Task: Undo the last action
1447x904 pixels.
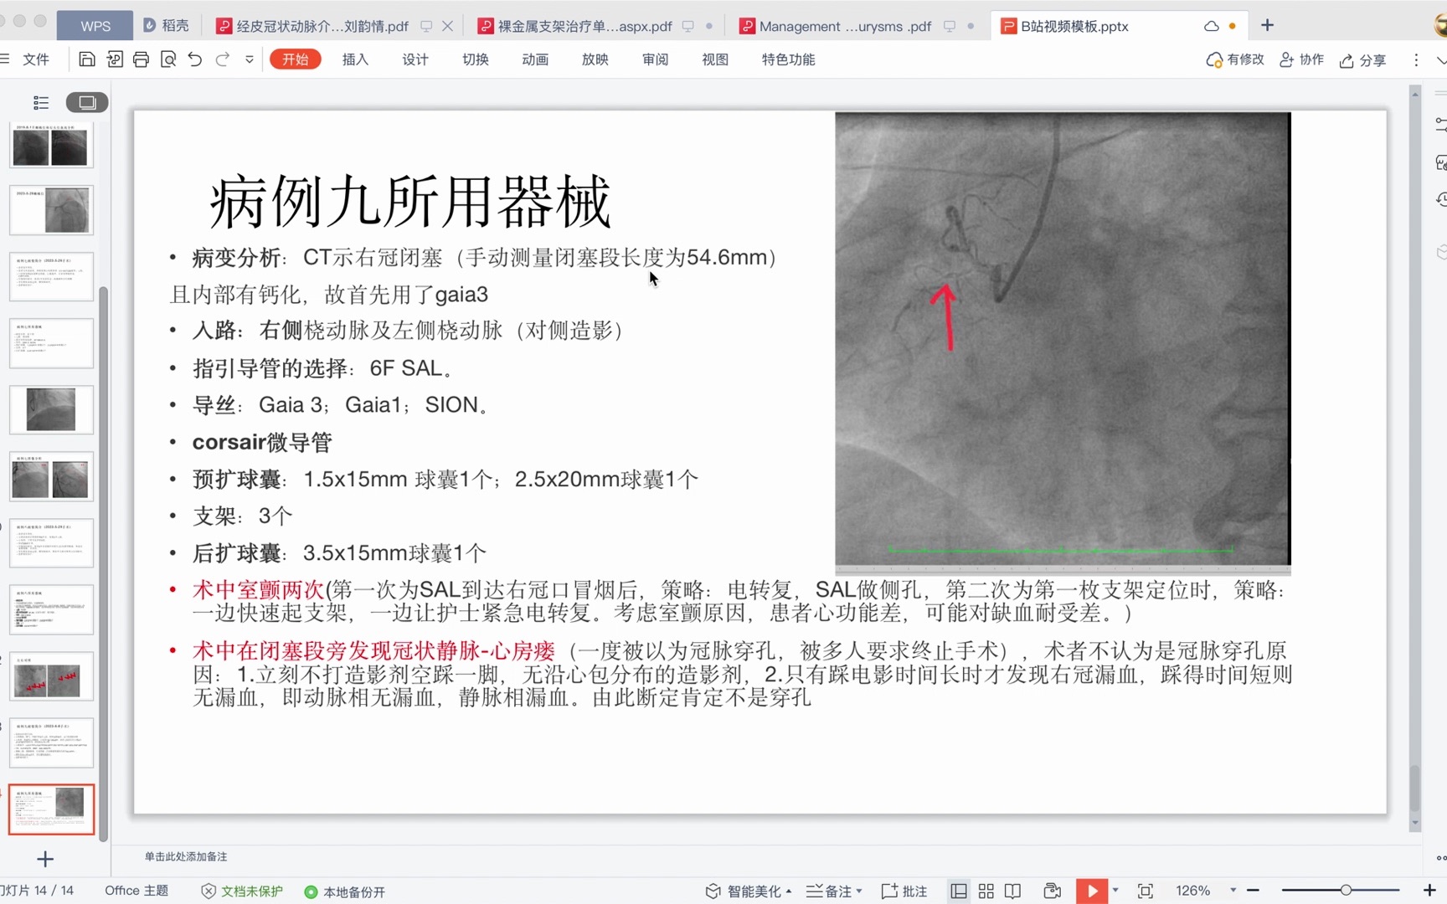Action: [x=195, y=59]
